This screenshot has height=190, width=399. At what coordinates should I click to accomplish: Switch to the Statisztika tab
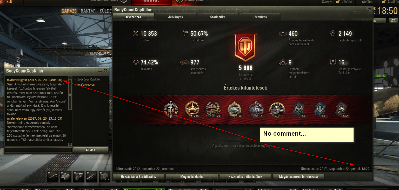218,17
